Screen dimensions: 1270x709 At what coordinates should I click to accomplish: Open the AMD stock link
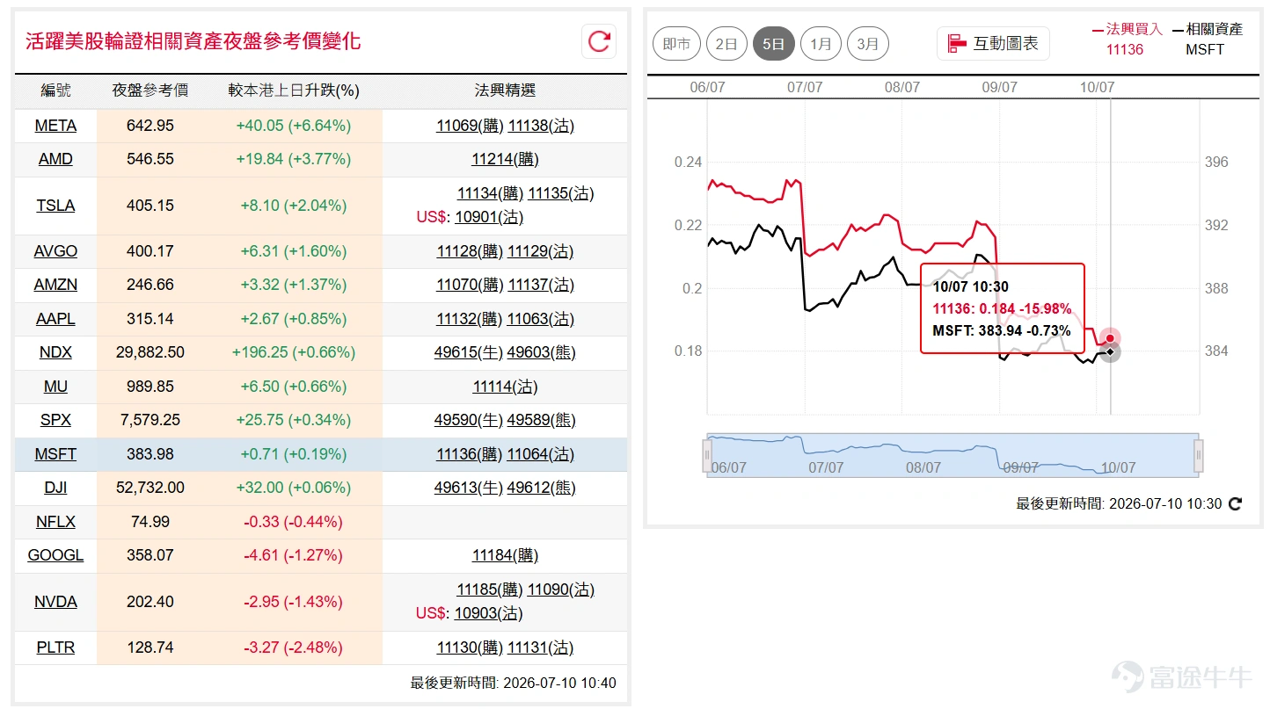55,159
